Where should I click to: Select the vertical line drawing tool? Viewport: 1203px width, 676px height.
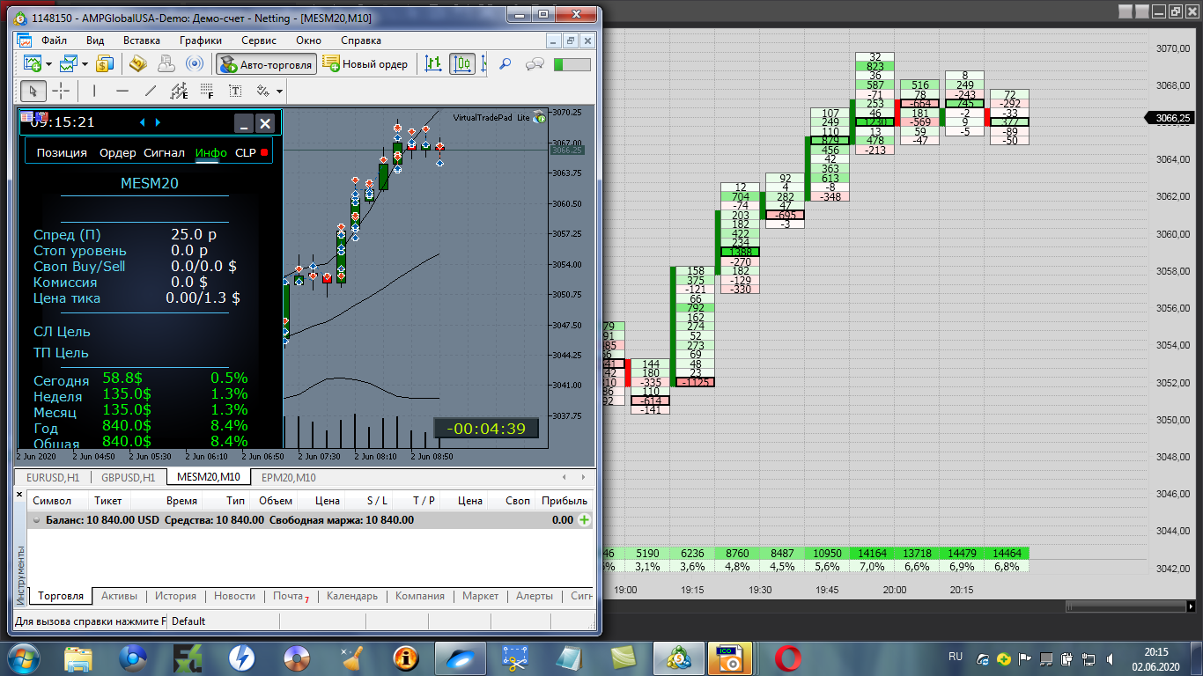click(93, 91)
